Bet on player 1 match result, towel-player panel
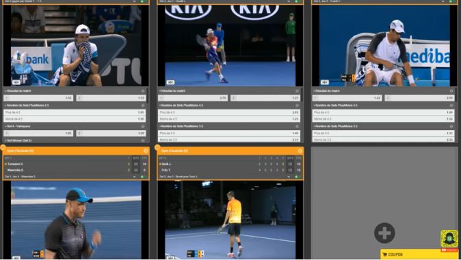The image size is (461, 260). [x=38, y=98]
